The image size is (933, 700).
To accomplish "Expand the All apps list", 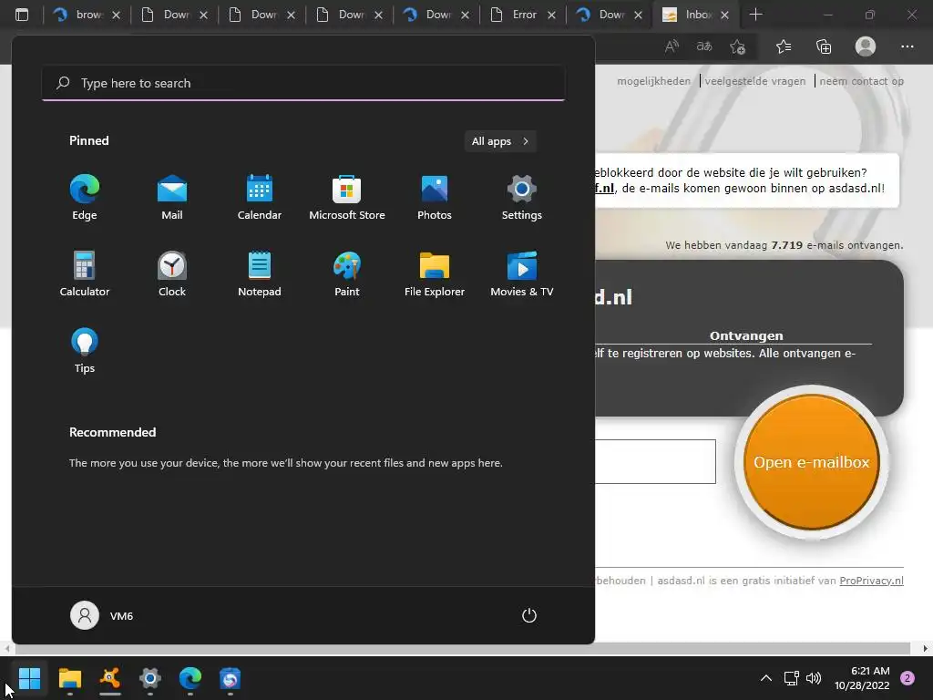I will pyautogui.click(x=500, y=141).
